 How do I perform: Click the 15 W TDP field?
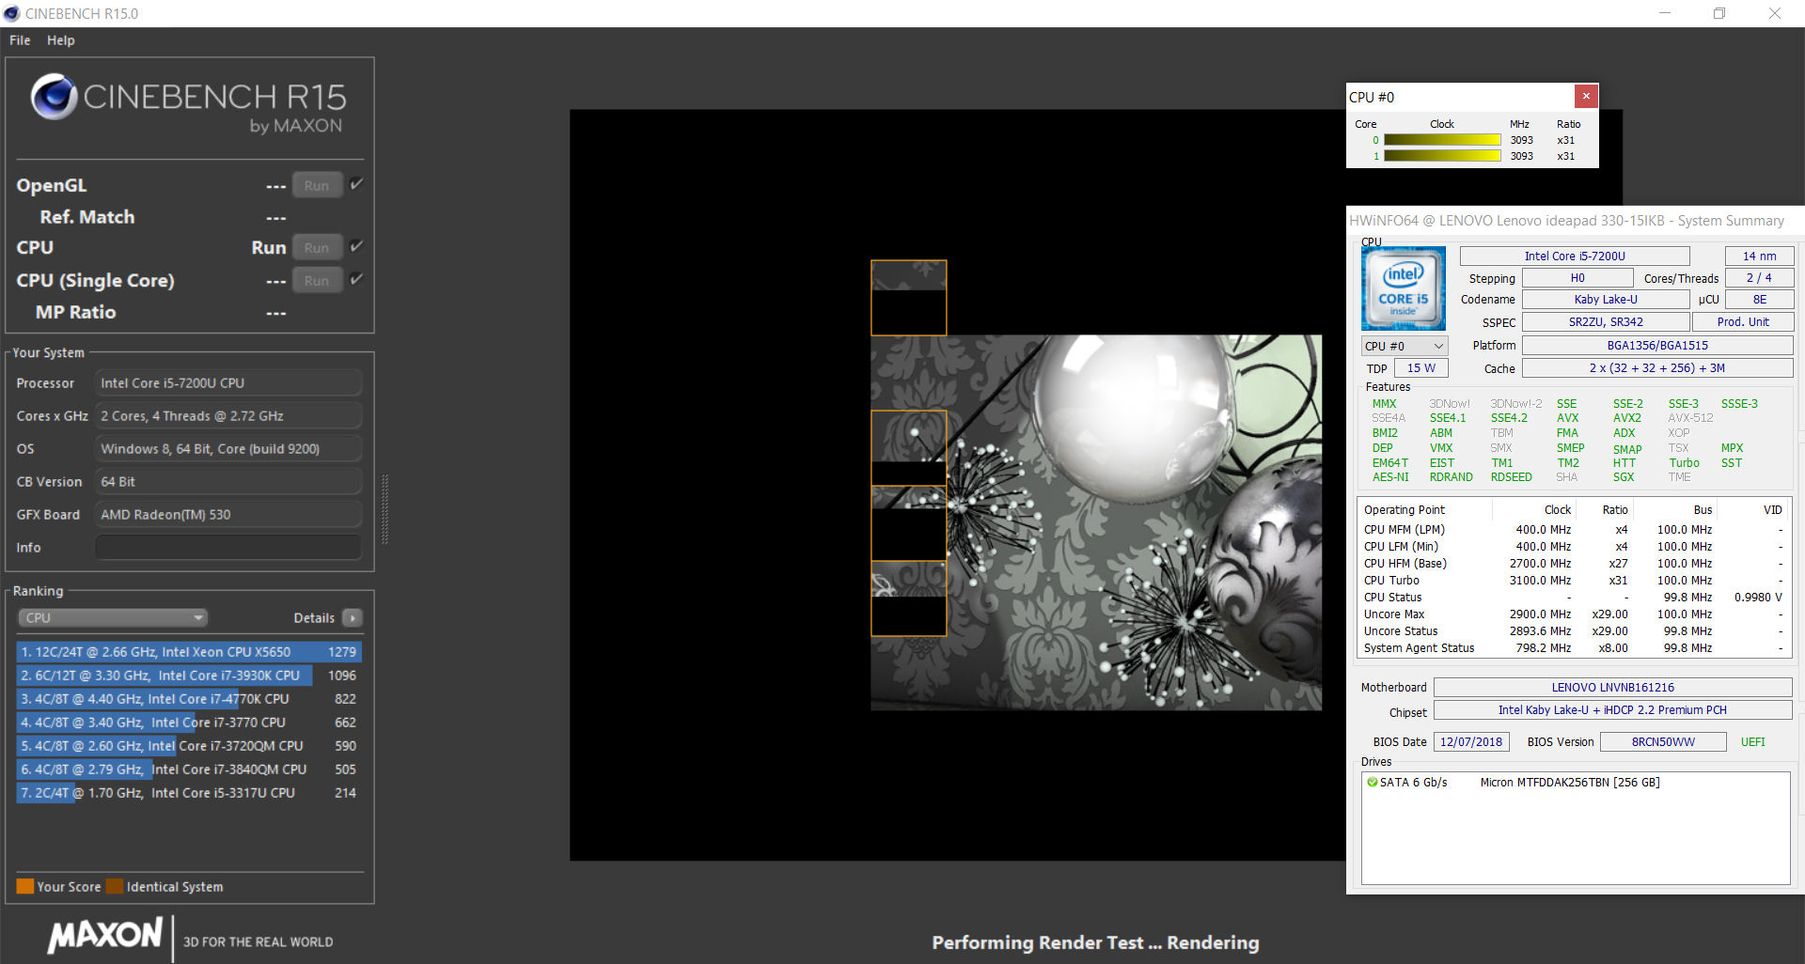[x=1420, y=368]
